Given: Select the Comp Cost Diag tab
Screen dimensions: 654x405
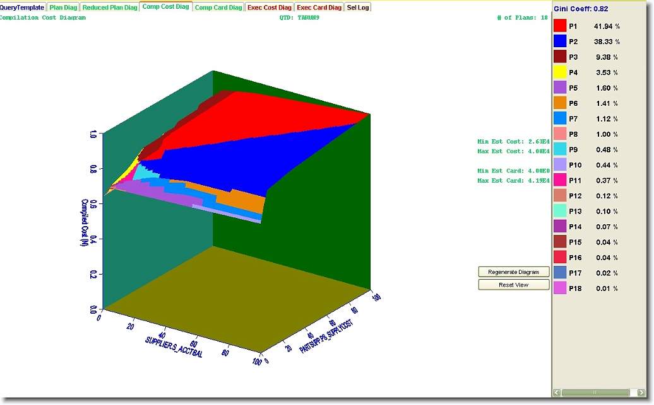Looking at the screenshot, I should (165, 8).
